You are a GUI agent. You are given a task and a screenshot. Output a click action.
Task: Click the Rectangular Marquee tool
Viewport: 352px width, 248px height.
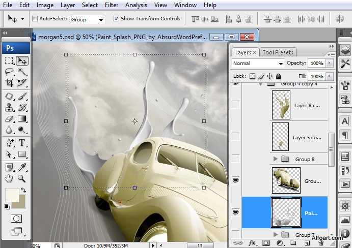[x=9, y=60]
